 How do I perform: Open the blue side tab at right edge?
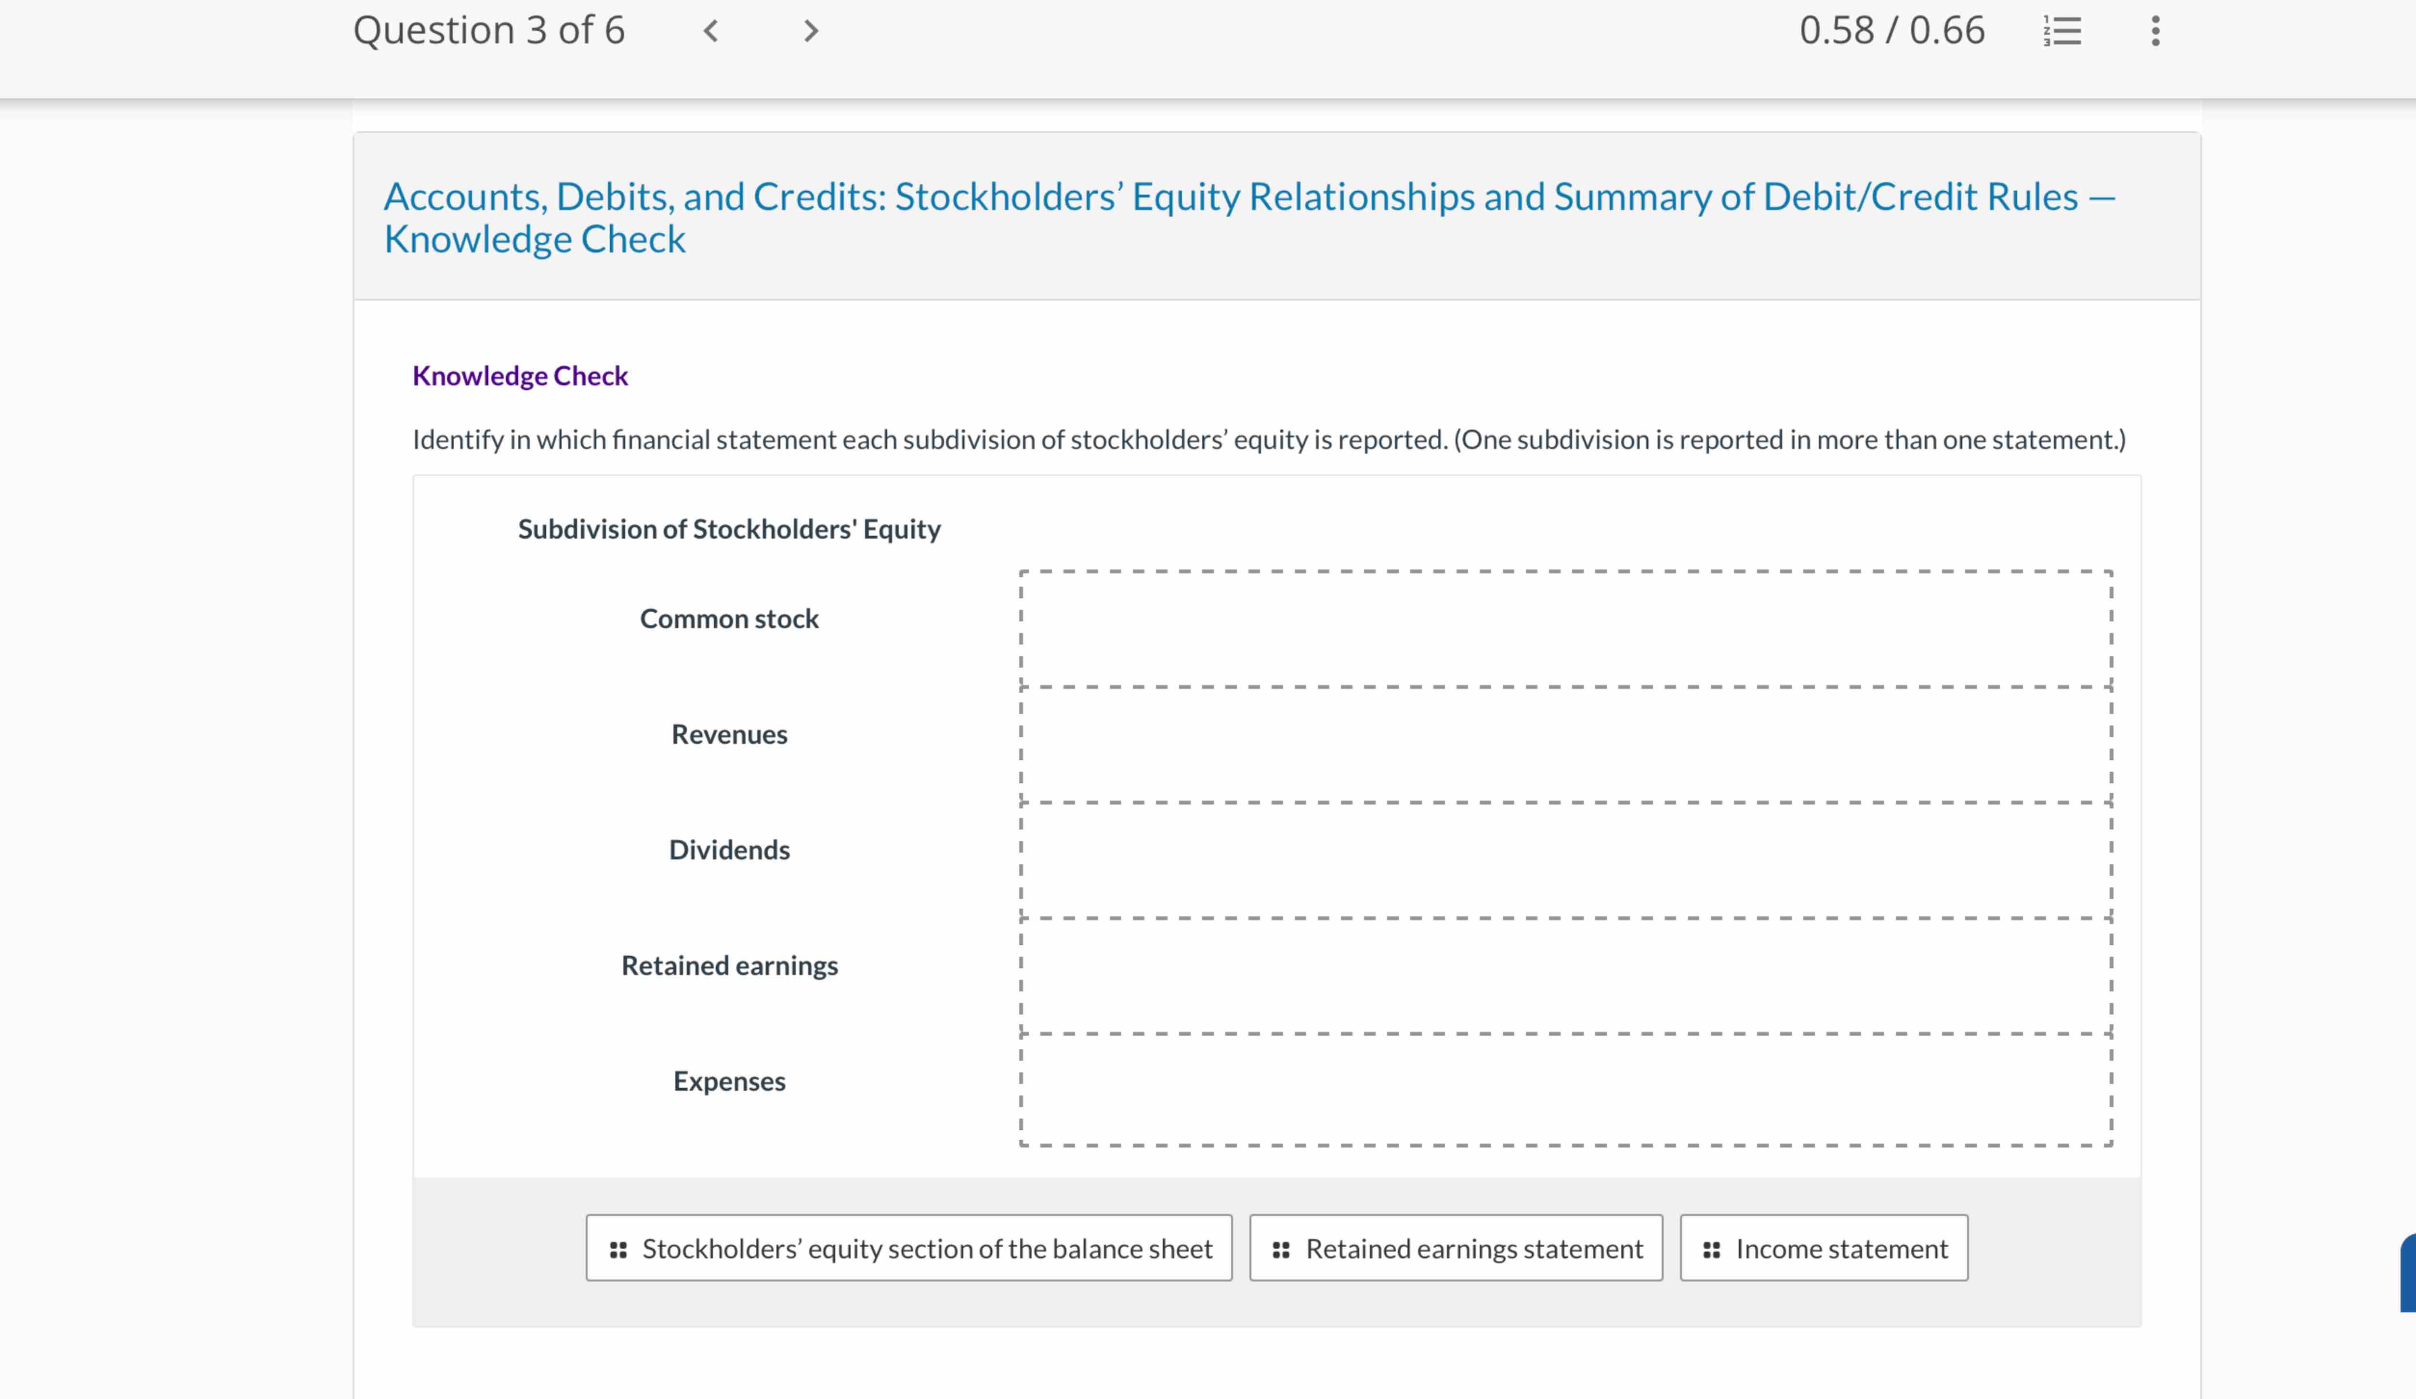coord(2407,1272)
